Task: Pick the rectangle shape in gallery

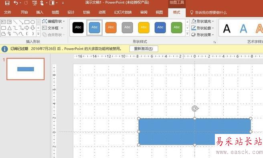Action: pos(27,22)
